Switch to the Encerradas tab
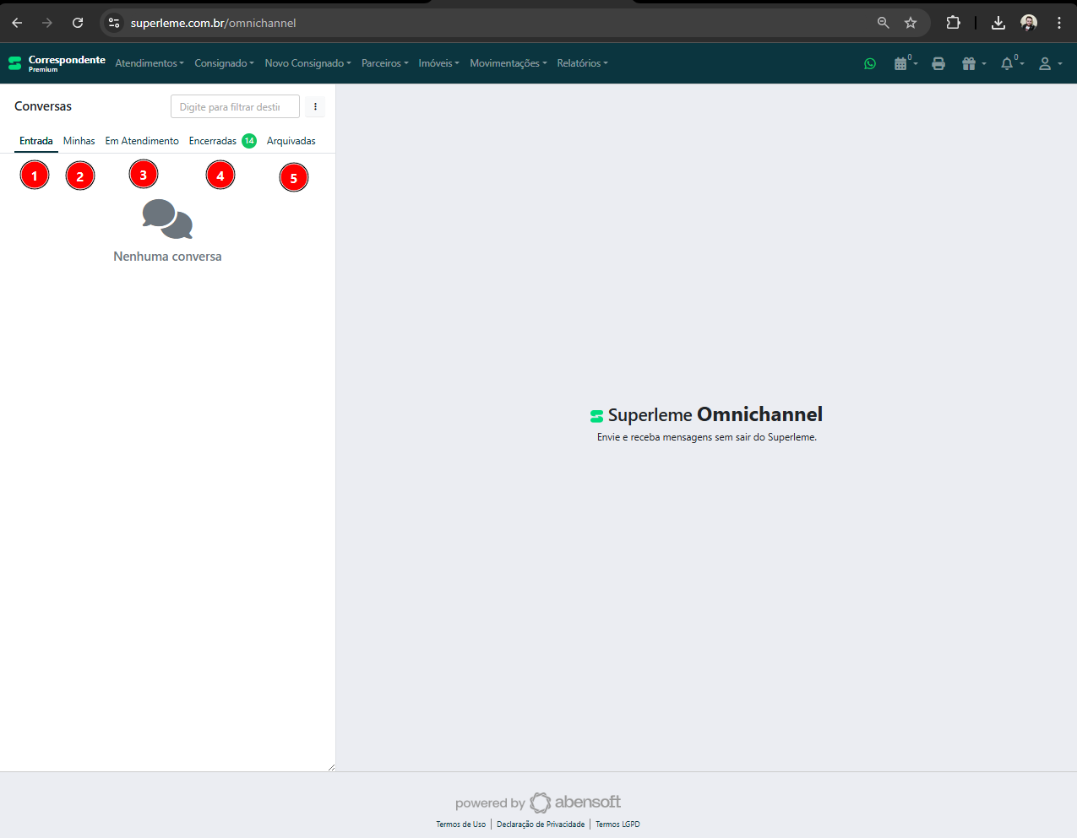1077x838 pixels. (212, 140)
